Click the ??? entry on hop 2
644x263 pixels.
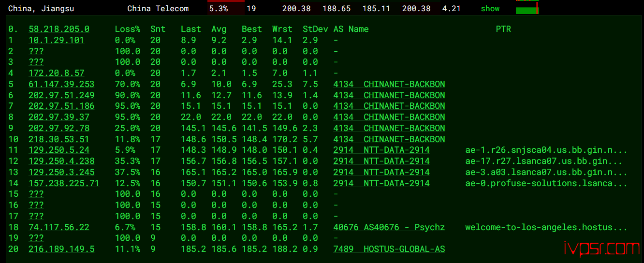(x=36, y=51)
